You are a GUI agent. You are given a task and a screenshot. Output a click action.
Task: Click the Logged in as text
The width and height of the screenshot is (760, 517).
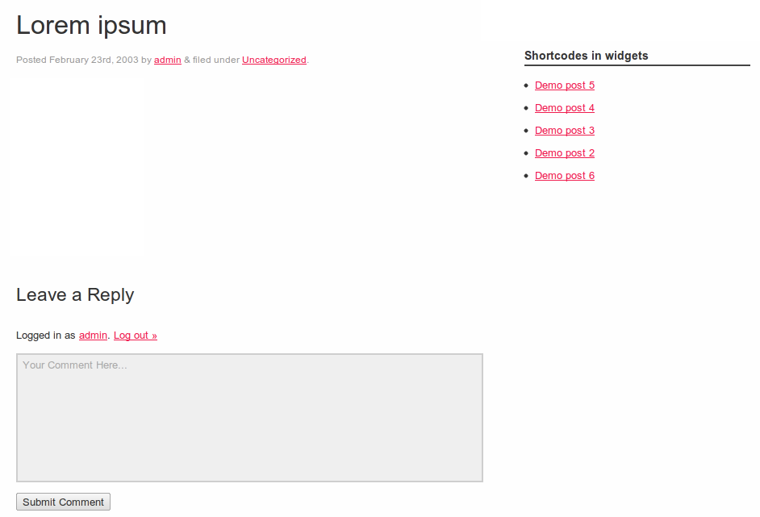click(45, 336)
